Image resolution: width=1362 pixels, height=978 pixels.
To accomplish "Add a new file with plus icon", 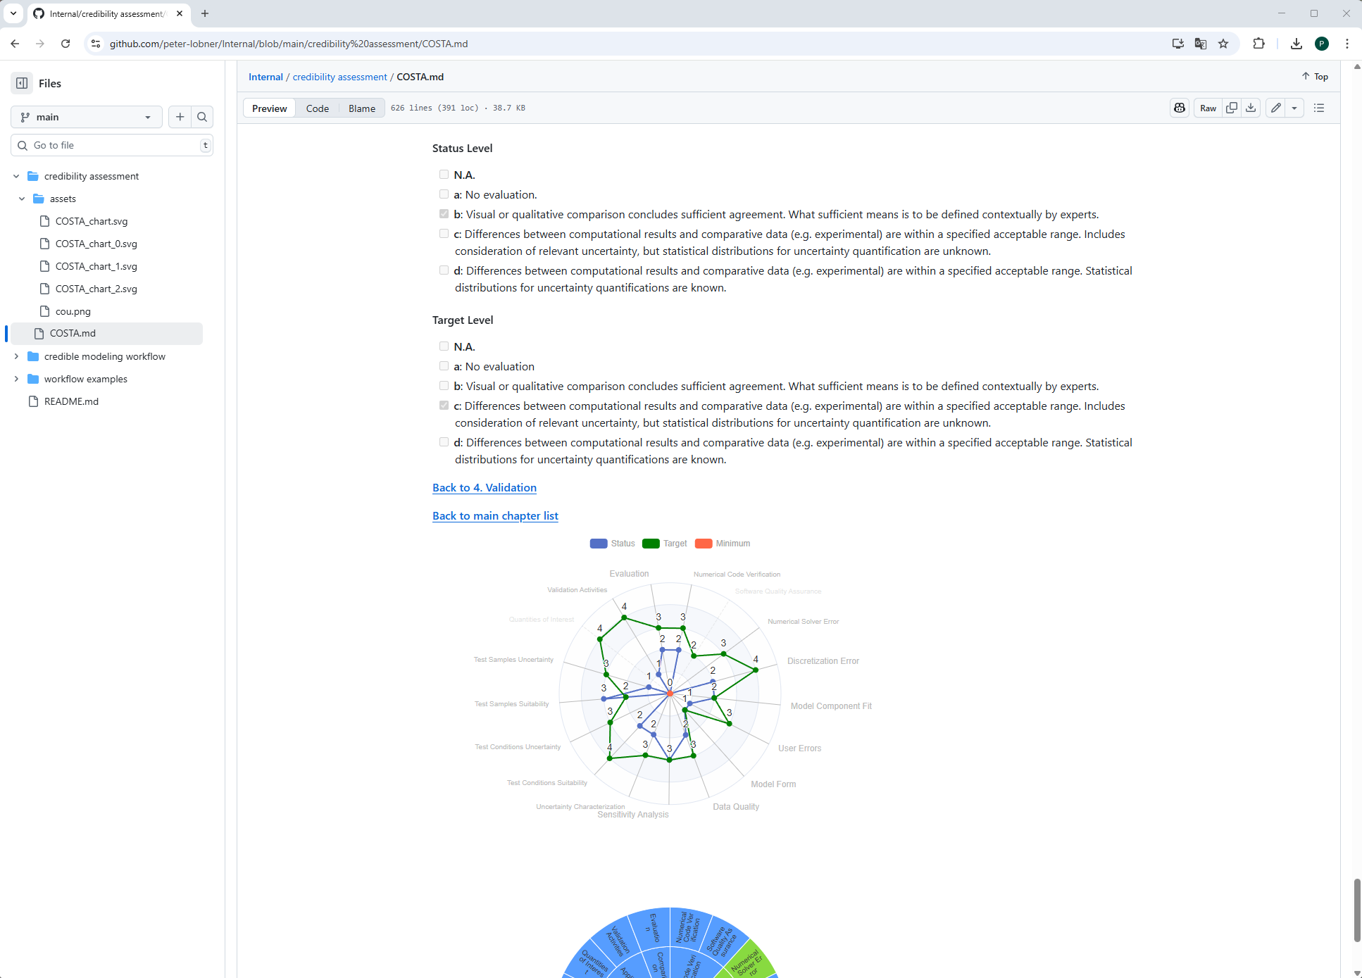I will point(180,117).
